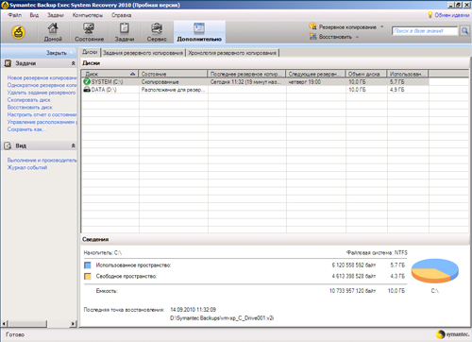This screenshot has width=472, height=342.
Task: Click the Обмен идеями link
Action: (x=452, y=15)
